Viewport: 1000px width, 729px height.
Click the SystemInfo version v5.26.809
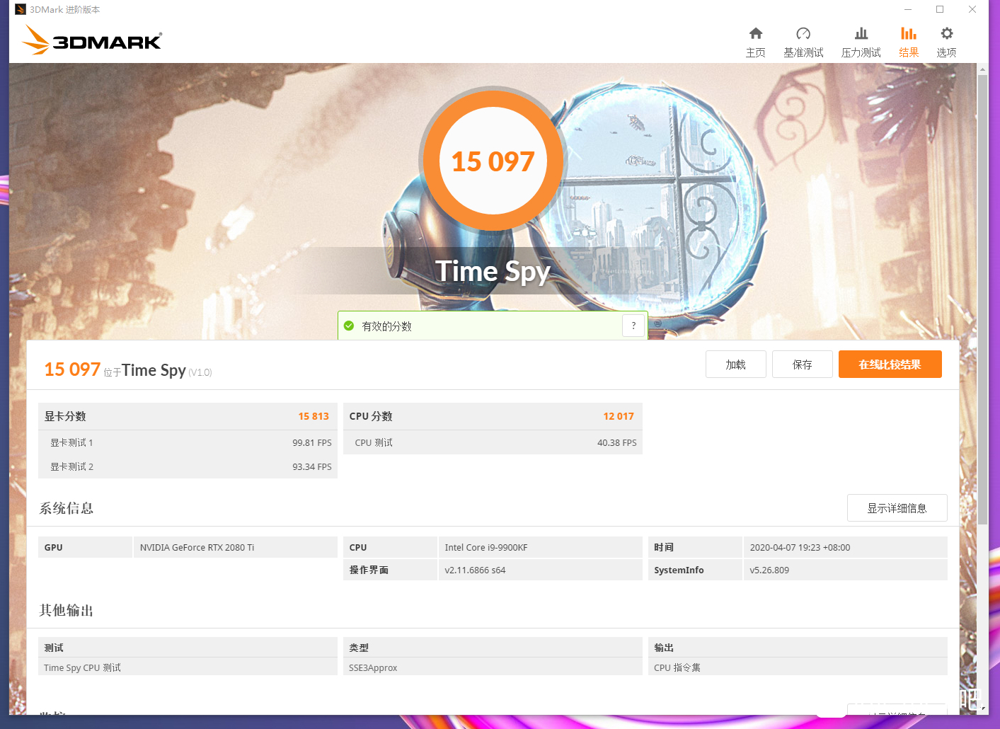(769, 570)
